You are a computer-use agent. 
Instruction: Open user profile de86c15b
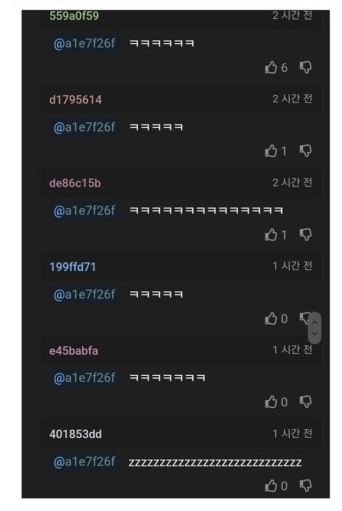pyautogui.click(x=75, y=183)
